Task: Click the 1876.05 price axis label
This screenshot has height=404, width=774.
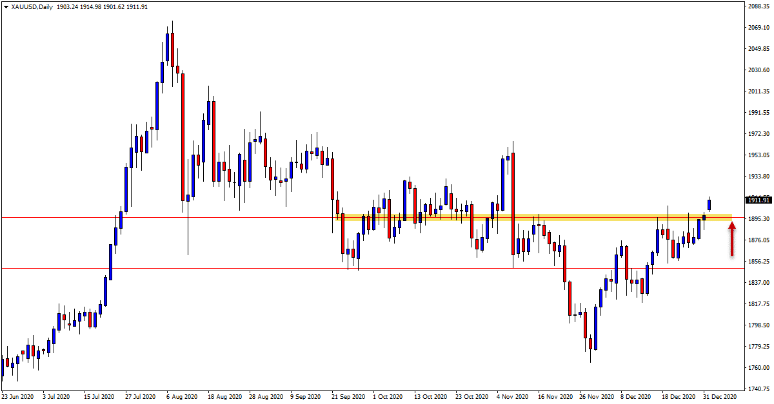Action: pyautogui.click(x=759, y=240)
